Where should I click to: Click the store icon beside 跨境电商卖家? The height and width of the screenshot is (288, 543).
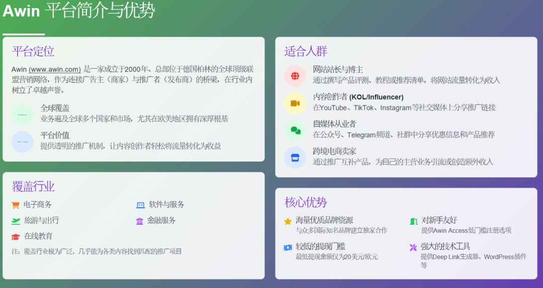click(x=295, y=158)
